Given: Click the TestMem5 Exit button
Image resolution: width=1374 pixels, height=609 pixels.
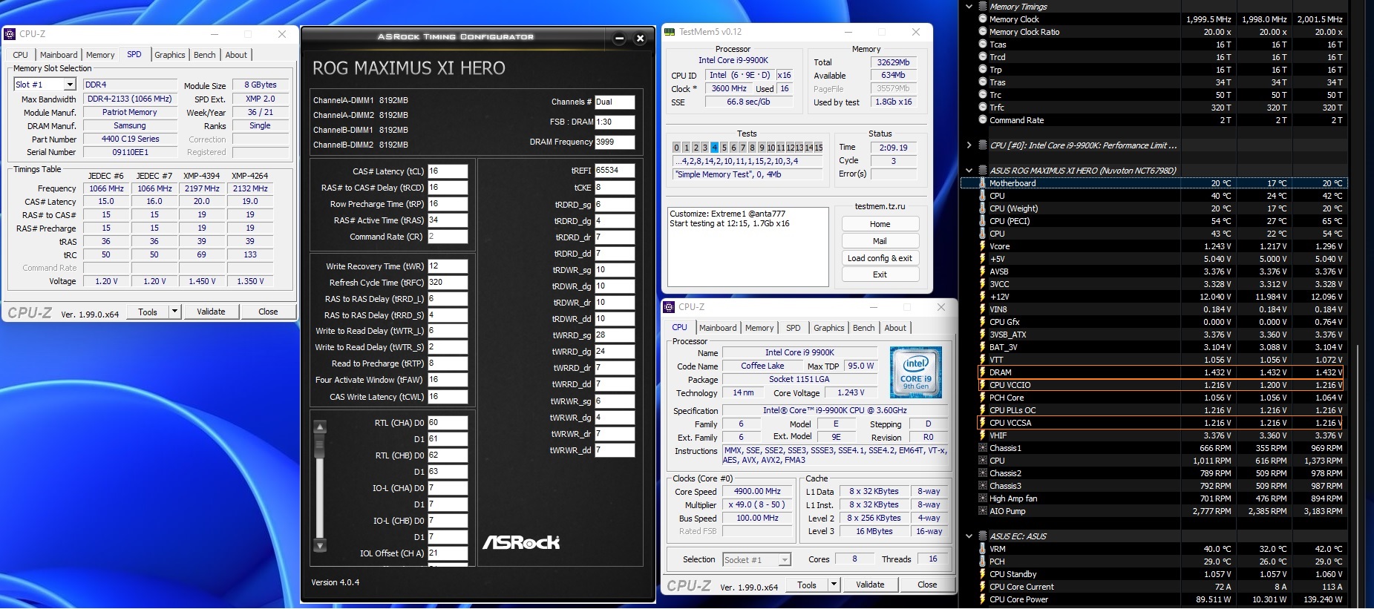Looking at the screenshot, I should coord(880,274).
